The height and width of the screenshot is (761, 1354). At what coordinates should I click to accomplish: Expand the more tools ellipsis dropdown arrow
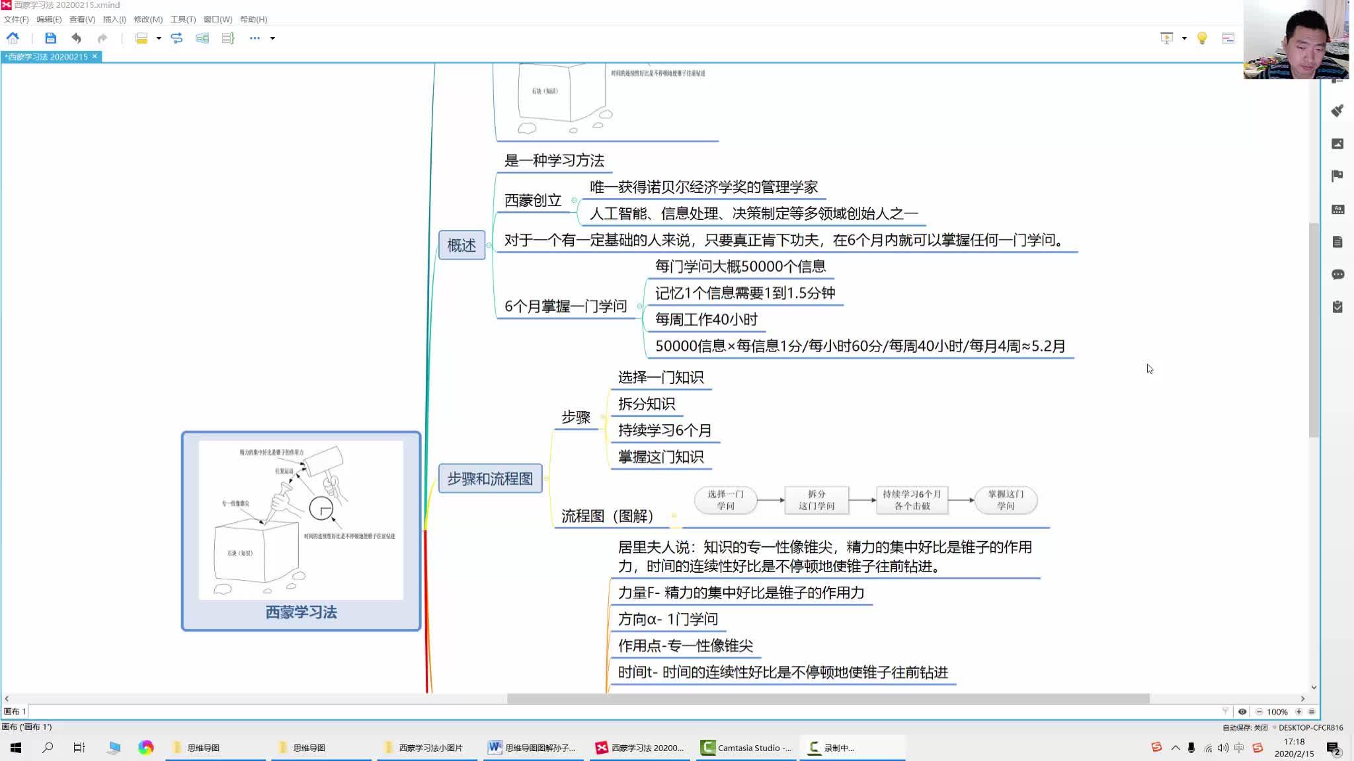[272, 38]
